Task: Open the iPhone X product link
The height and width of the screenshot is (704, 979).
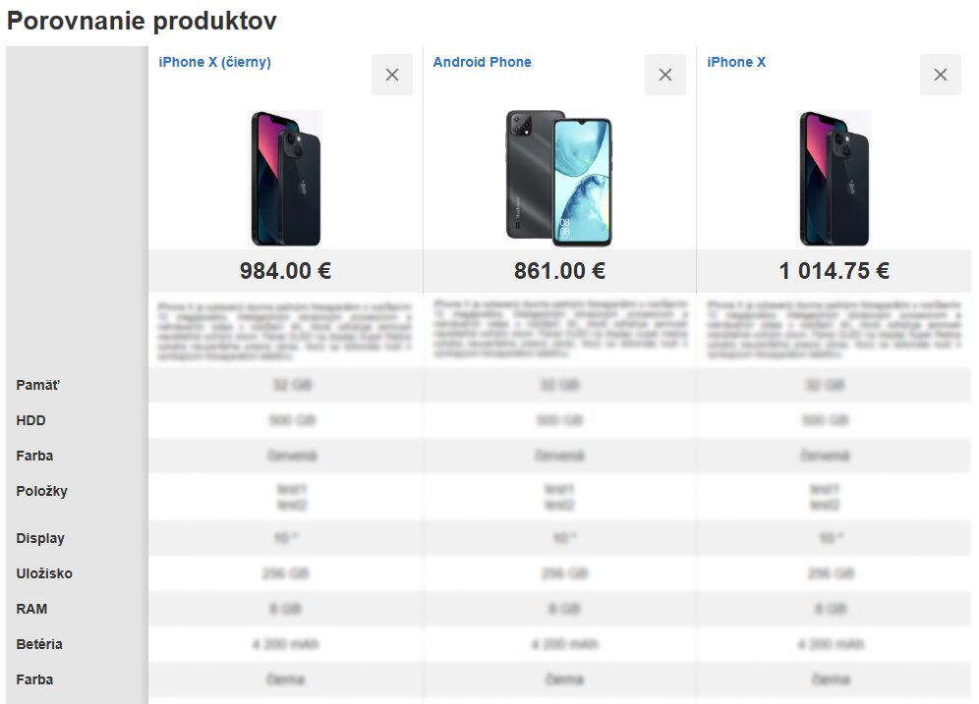Action: pyautogui.click(x=735, y=61)
